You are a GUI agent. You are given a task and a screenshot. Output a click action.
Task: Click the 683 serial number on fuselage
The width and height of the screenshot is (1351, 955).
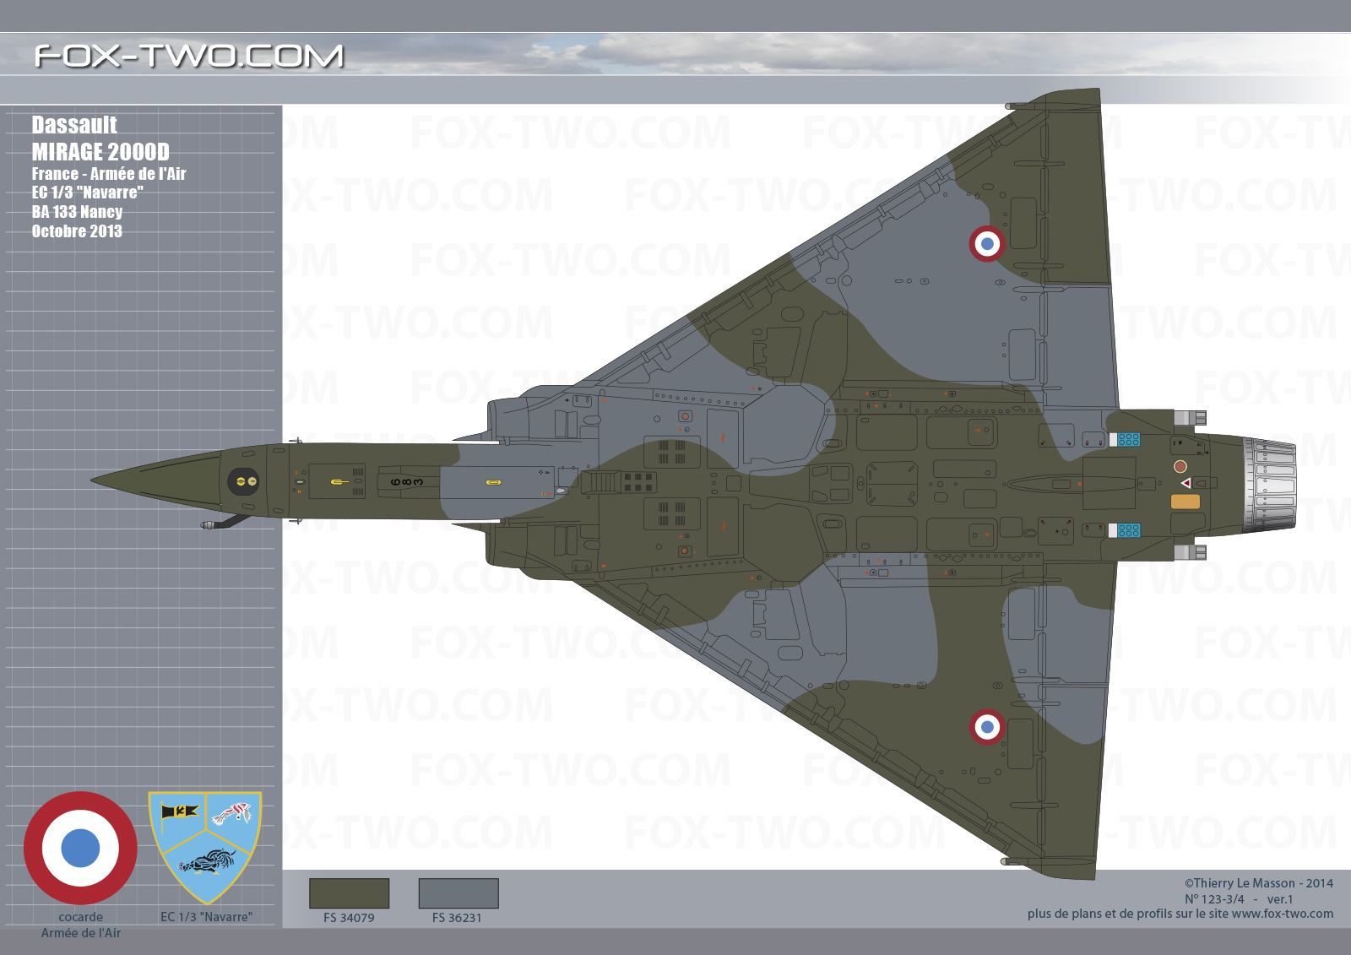(407, 482)
